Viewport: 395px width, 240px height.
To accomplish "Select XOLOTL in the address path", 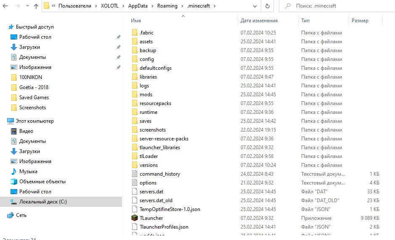I will tap(110, 6).
